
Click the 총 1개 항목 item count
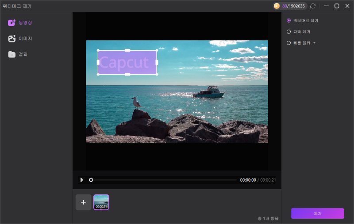click(268, 218)
